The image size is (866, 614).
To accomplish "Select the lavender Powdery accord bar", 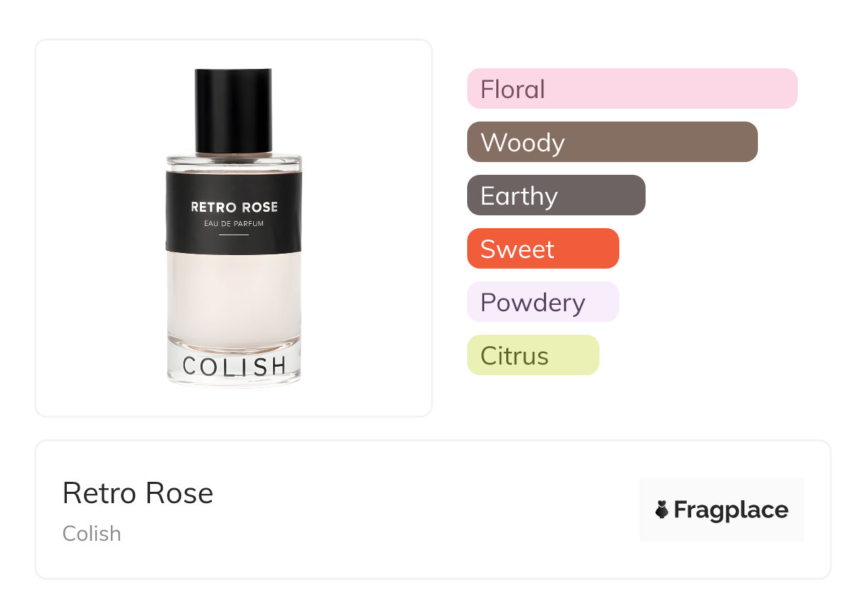I will point(542,302).
